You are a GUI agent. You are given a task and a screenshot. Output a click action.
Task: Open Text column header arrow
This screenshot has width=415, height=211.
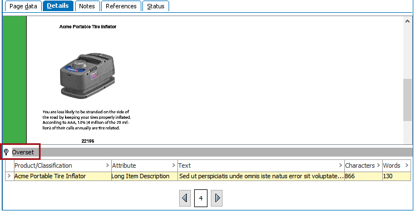point(340,165)
